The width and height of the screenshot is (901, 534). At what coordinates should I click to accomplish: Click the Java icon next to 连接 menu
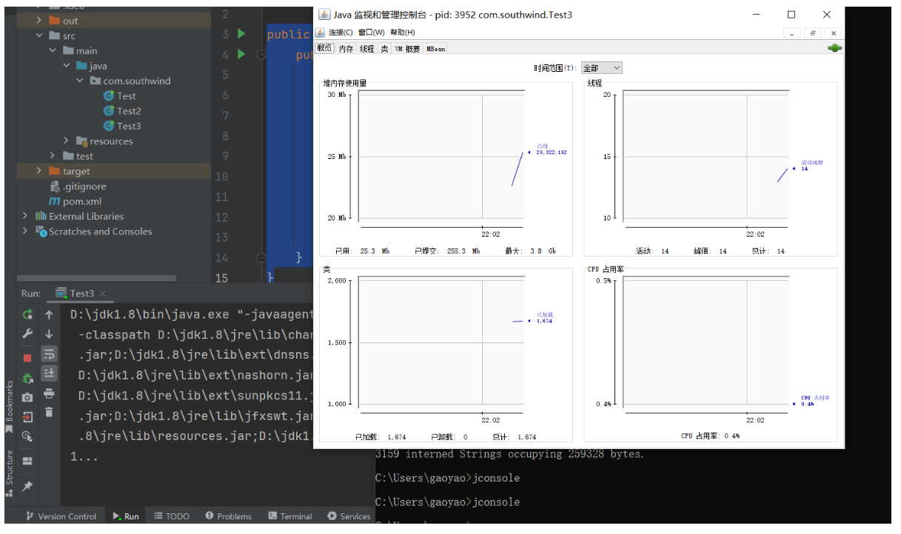(x=320, y=33)
